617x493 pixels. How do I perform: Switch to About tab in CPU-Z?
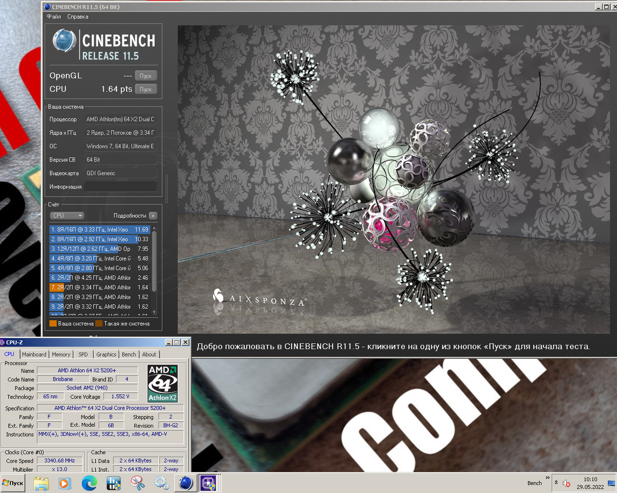[149, 354]
